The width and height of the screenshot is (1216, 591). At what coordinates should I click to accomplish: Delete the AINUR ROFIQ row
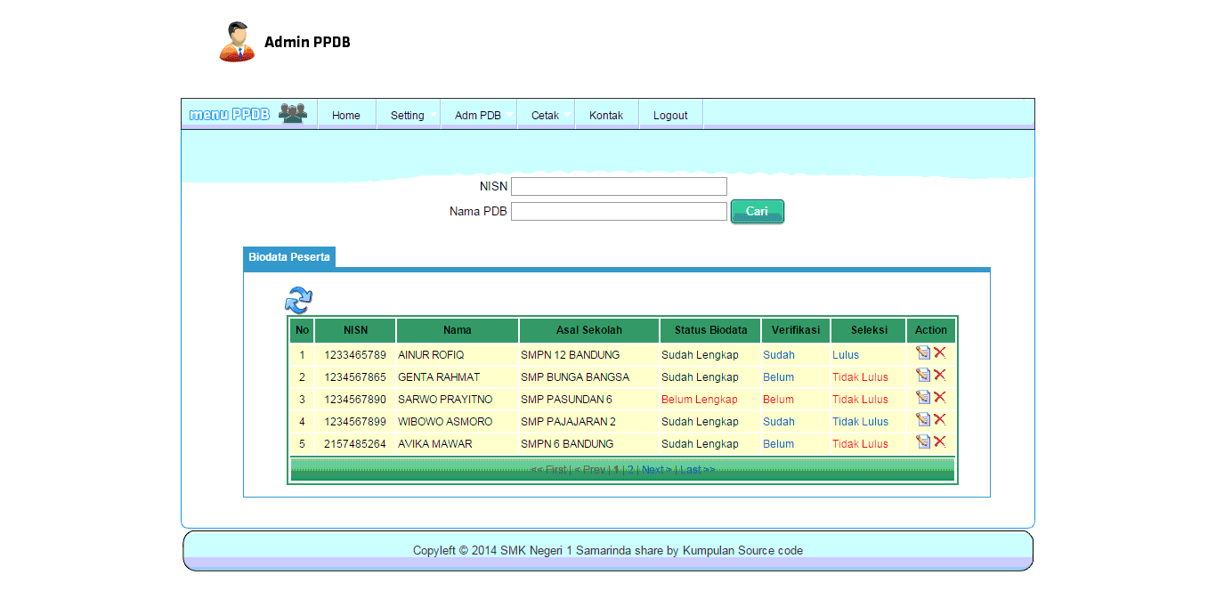click(939, 352)
